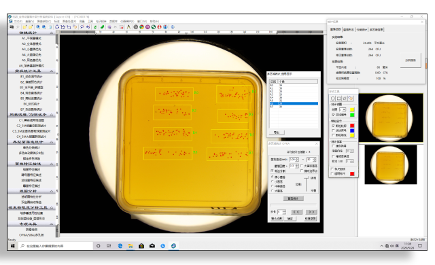Collapse the top sidebar section containing A1 mode

coord(52,33)
